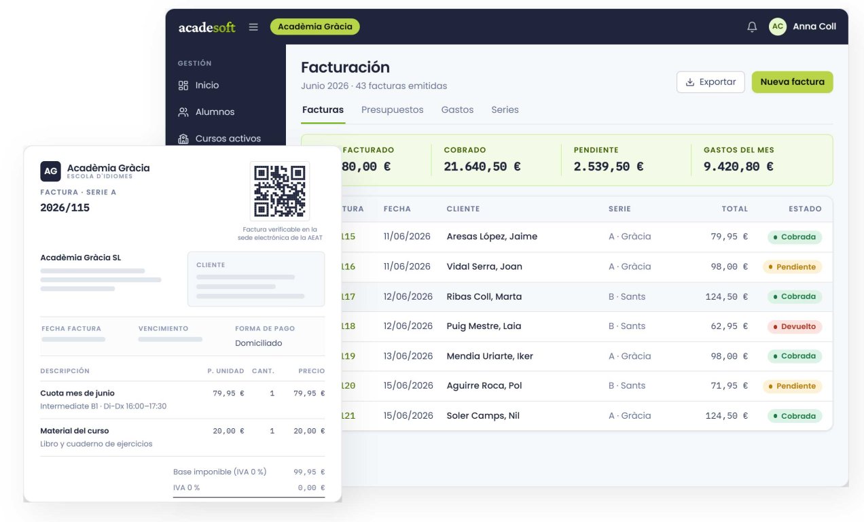Switch to the Presupuestos tab
The width and height of the screenshot is (864, 522).
click(x=393, y=109)
